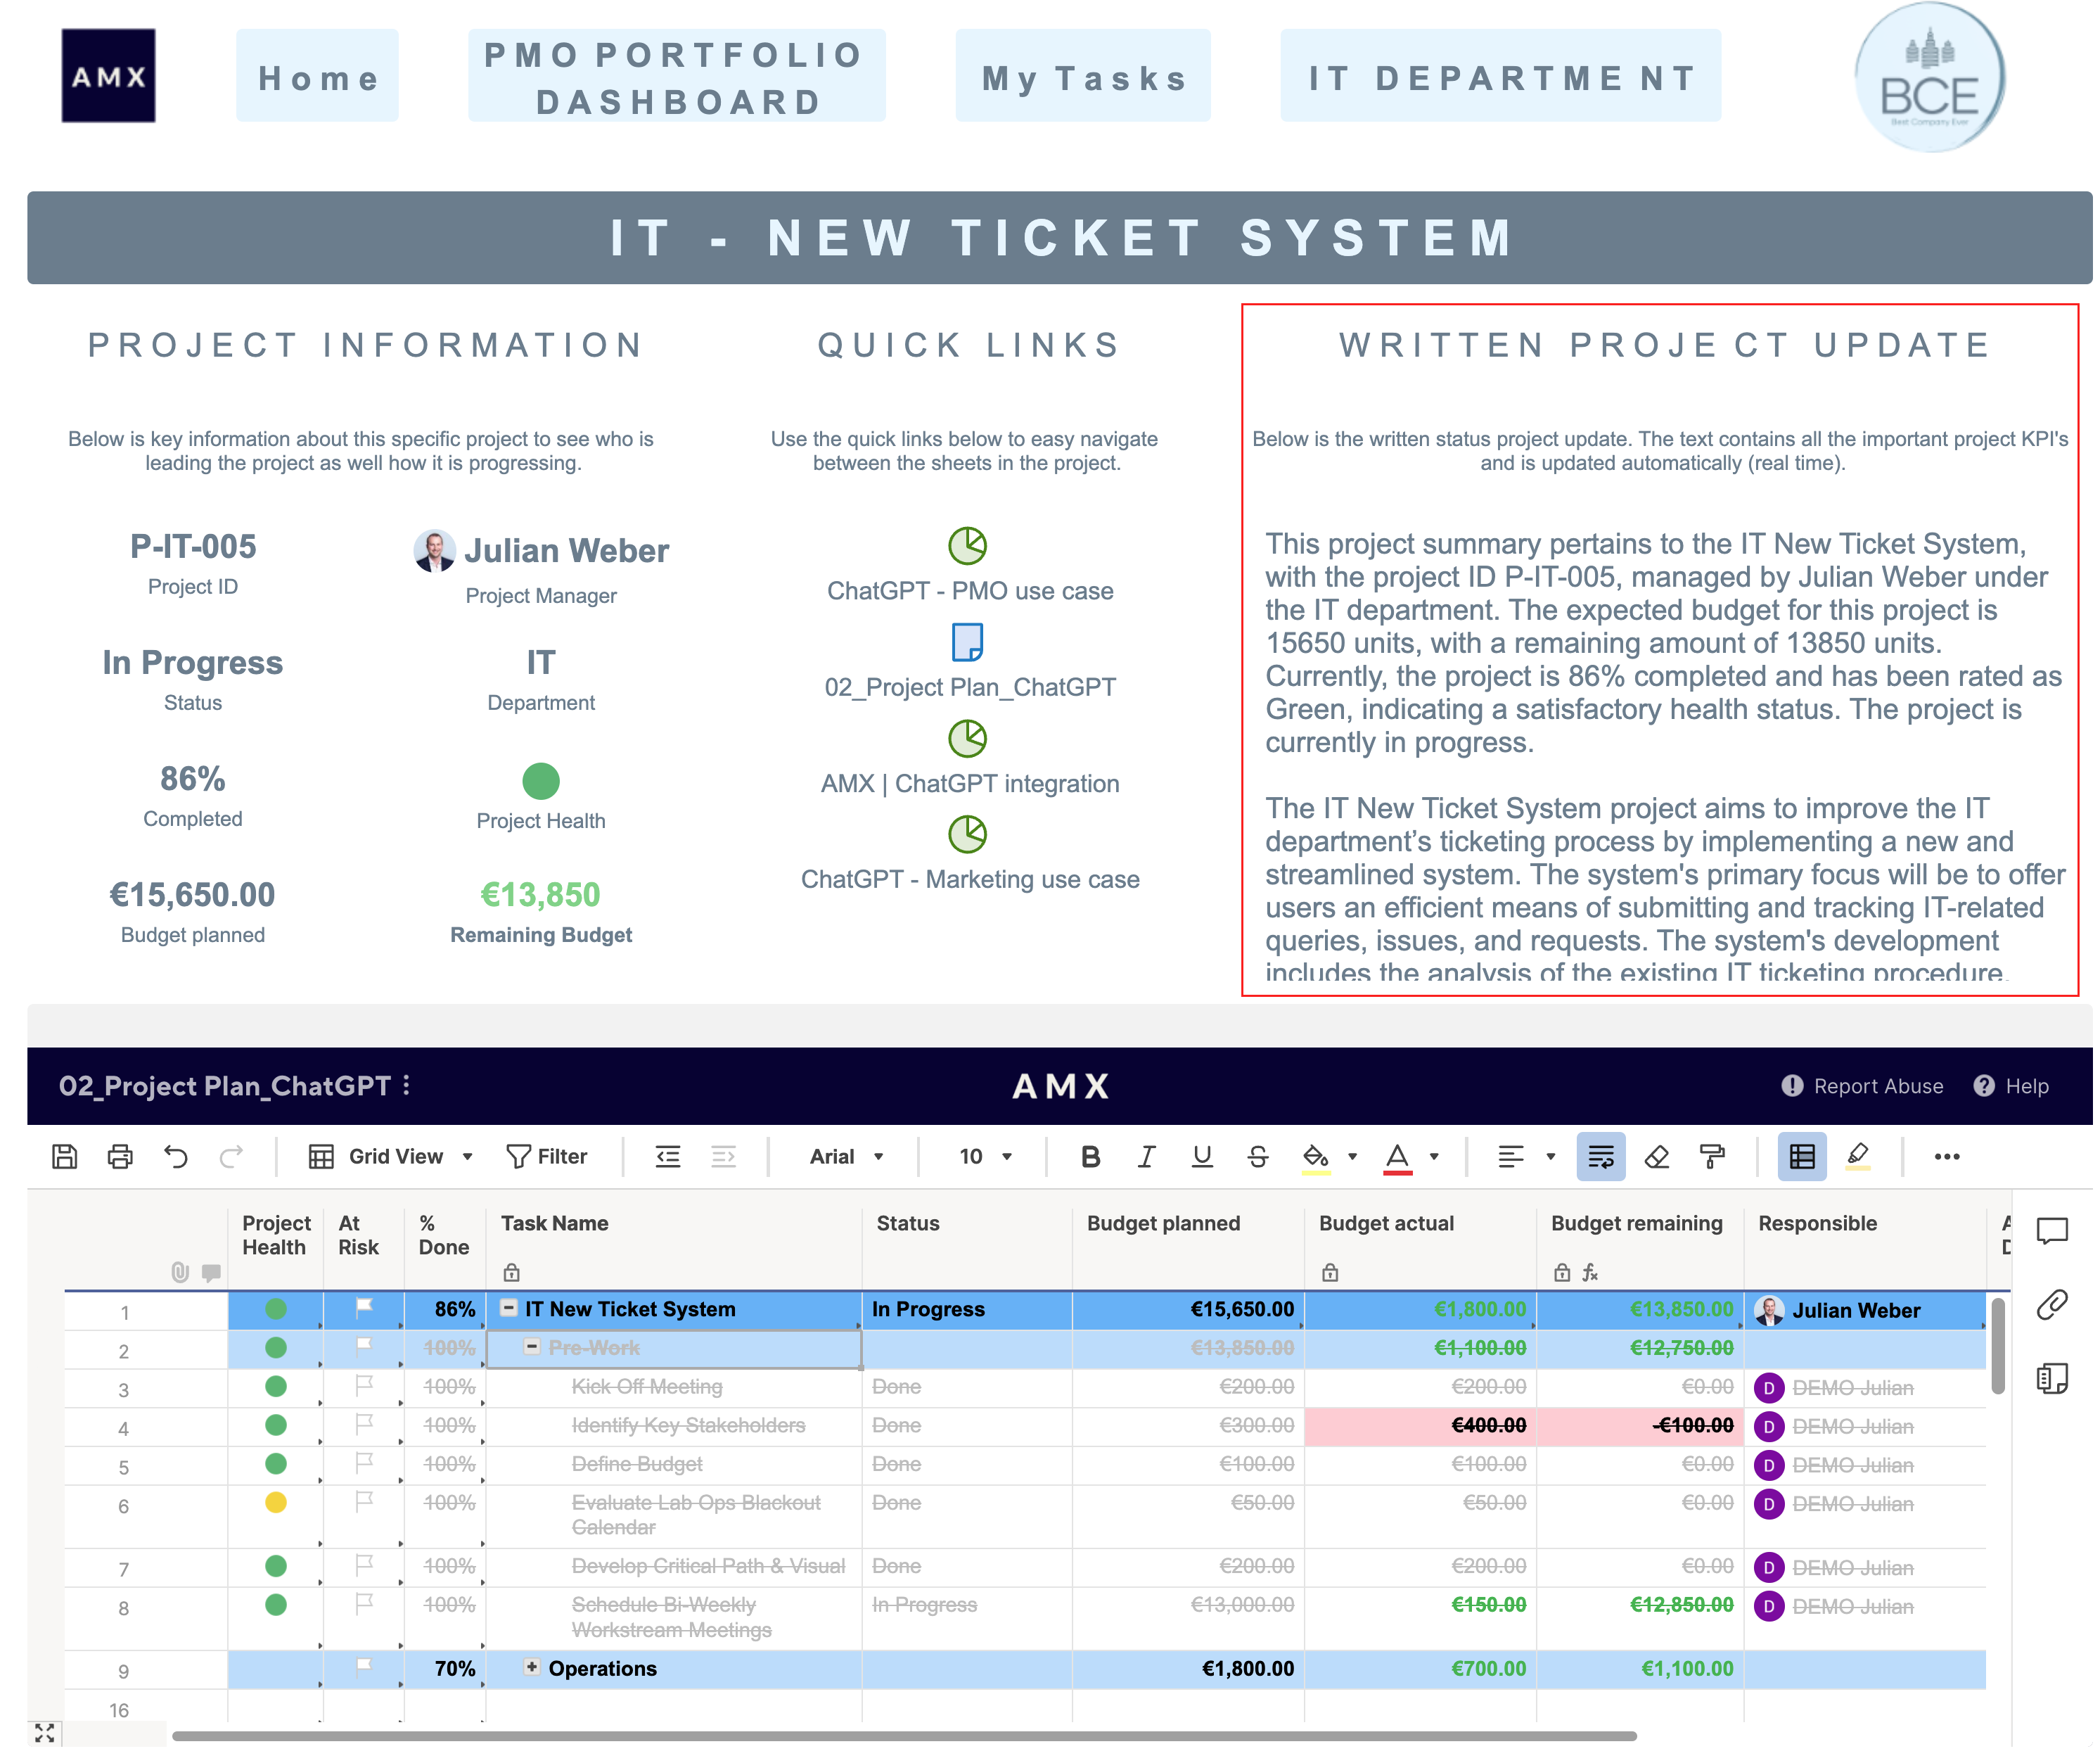The width and height of the screenshot is (2100, 1763).
Task: Open the Conversations panel icon
Action: coord(2051,1230)
